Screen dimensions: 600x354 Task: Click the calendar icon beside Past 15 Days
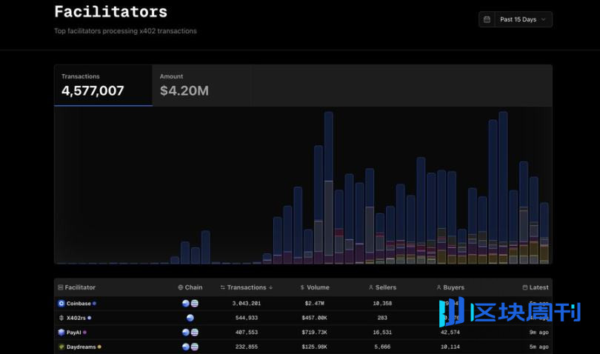click(487, 19)
